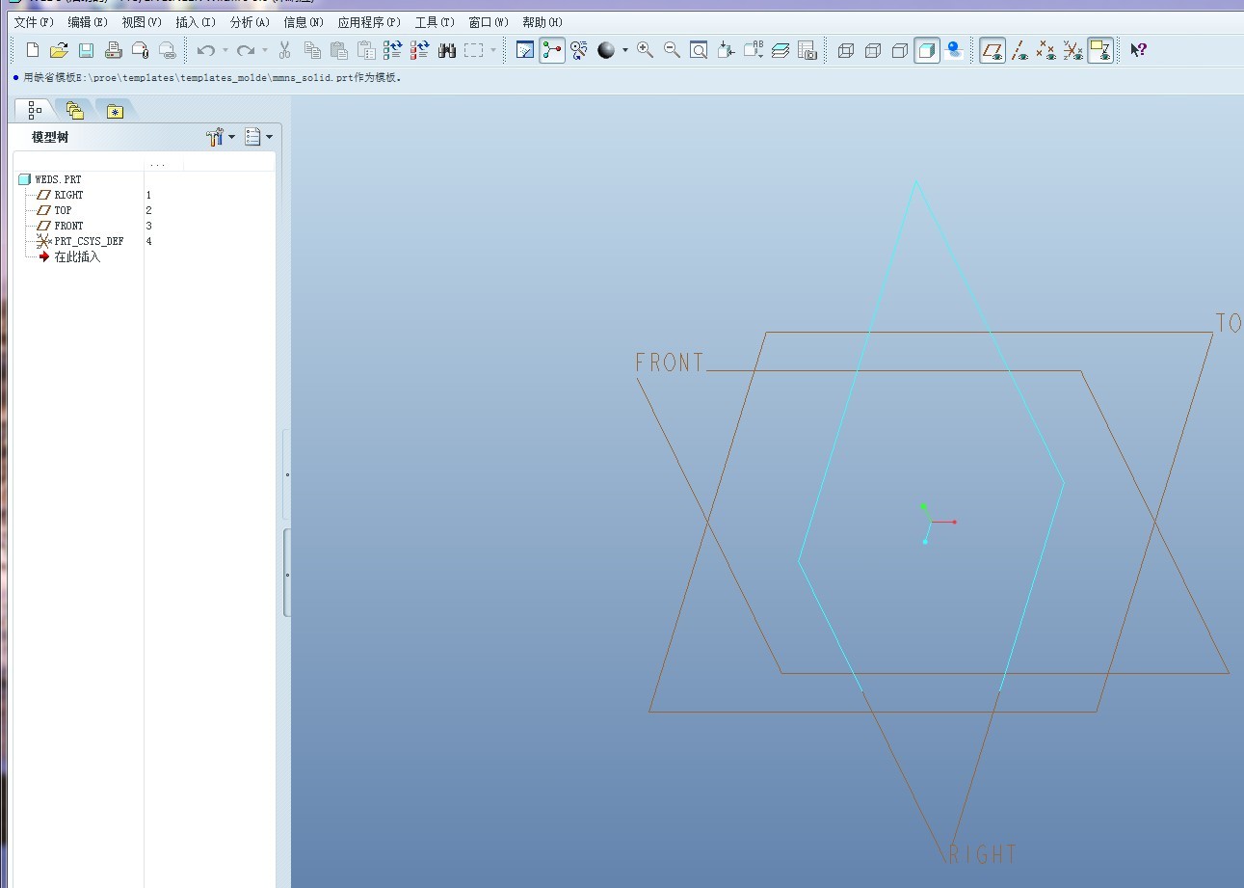
Task: Click the zoom out magnifier icon
Action: click(673, 50)
